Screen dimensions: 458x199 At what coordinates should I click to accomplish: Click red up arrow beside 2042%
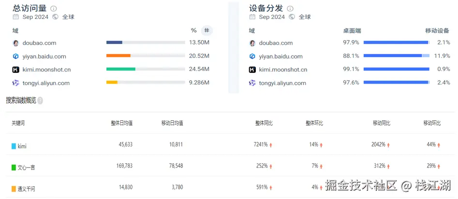tap(388, 145)
